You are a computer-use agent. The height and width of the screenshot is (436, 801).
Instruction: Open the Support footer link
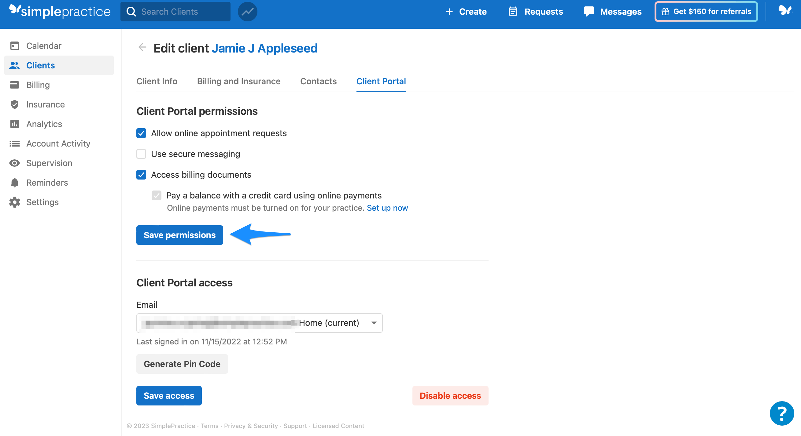[x=295, y=426]
